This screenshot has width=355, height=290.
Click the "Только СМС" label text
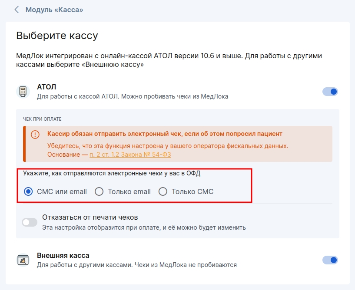[x=192, y=191]
